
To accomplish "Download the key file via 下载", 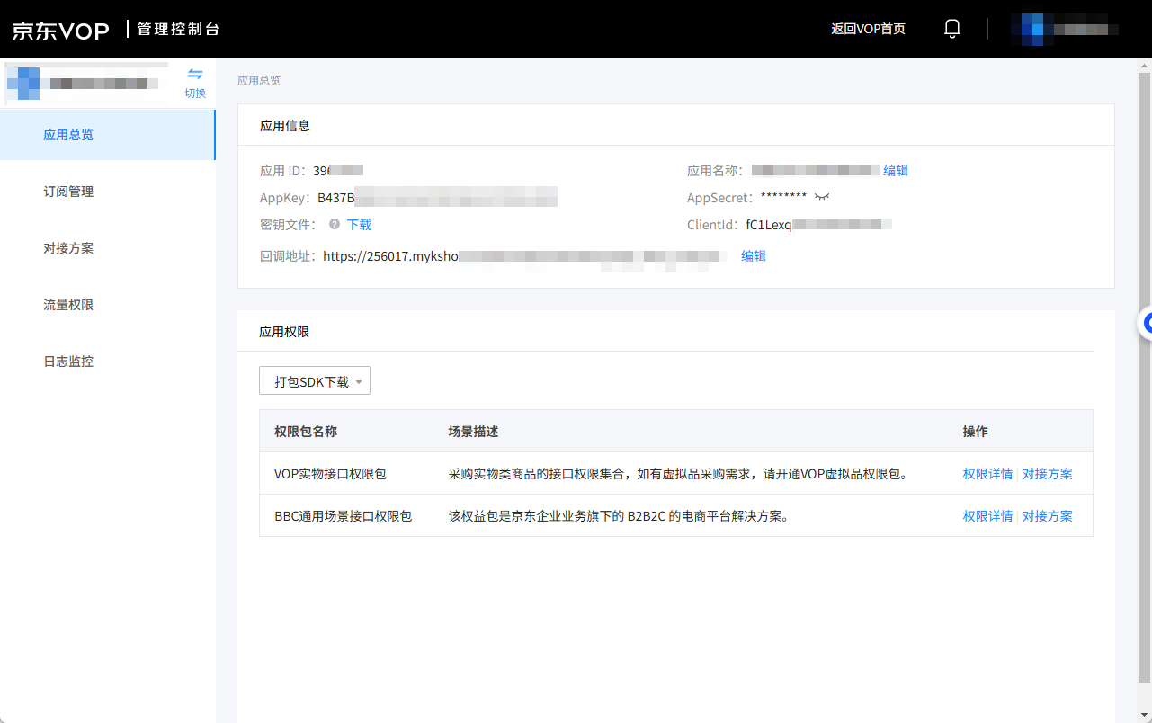I will pos(359,224).
